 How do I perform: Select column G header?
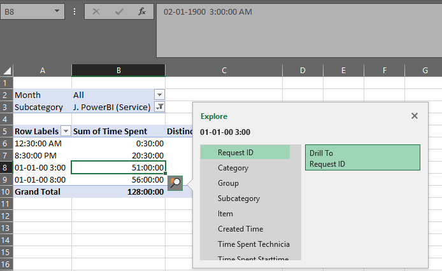click(424, 71)
